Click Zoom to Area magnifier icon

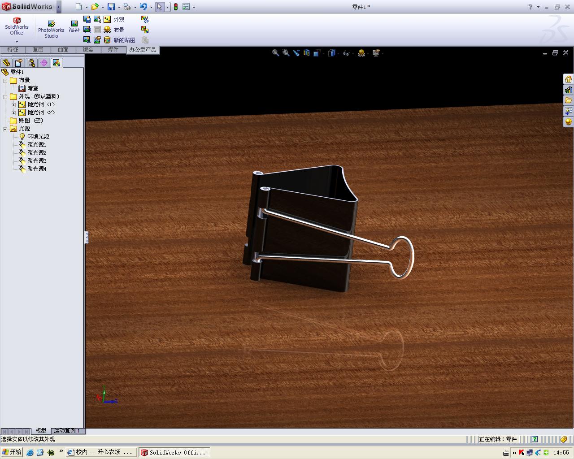coord(286,53)
